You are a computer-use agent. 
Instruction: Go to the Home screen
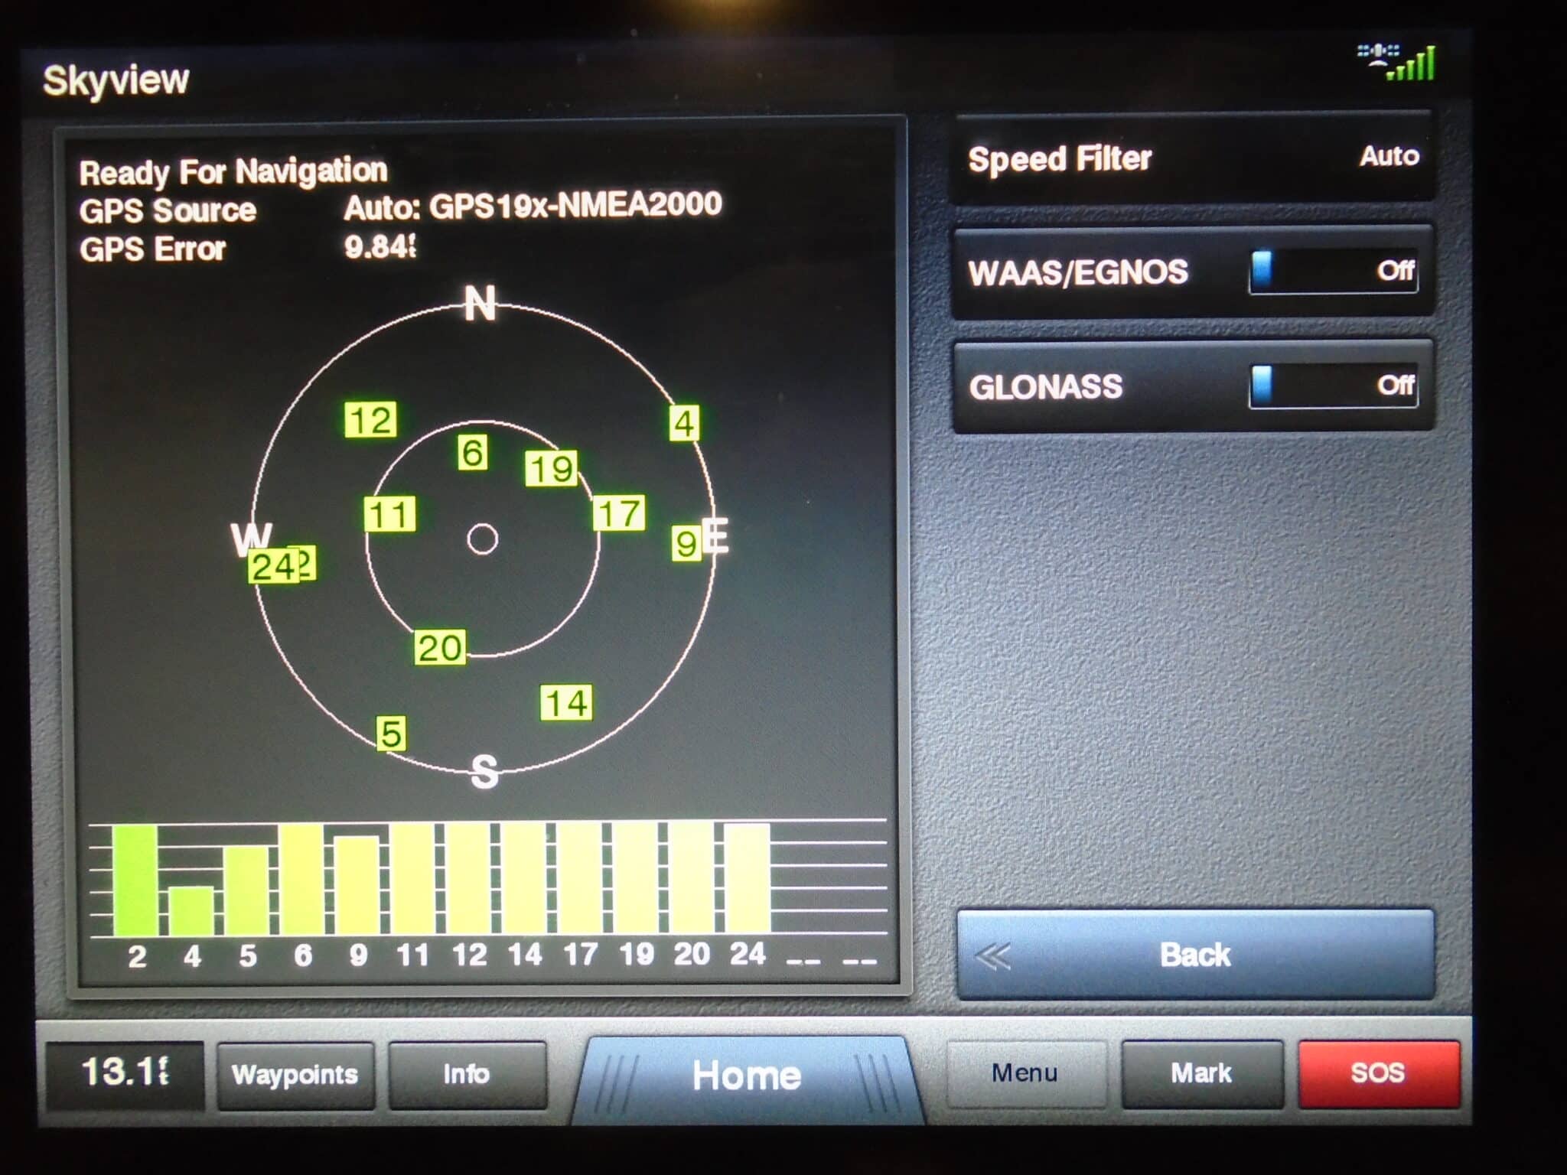747,1076
